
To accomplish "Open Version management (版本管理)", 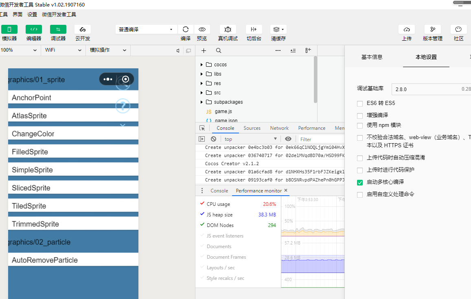I will tap(433, 29).
